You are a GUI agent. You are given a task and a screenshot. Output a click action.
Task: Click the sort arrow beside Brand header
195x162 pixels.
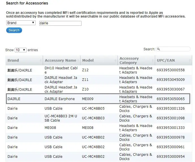coord(41,61)
